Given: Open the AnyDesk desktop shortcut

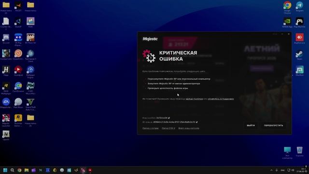Looking at the screenshot, I should [299, 39].
